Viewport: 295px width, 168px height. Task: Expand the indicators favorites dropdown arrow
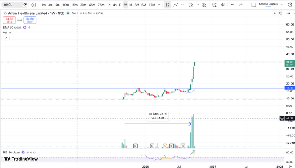[x=197, y=5]
